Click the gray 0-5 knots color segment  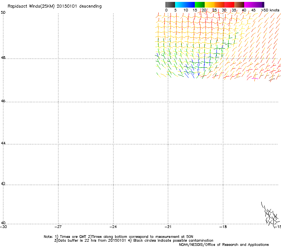(x=170, y=5)
